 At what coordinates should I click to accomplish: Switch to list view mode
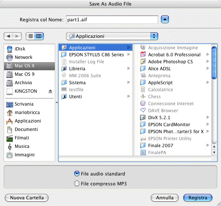click(x=31, y=36)
